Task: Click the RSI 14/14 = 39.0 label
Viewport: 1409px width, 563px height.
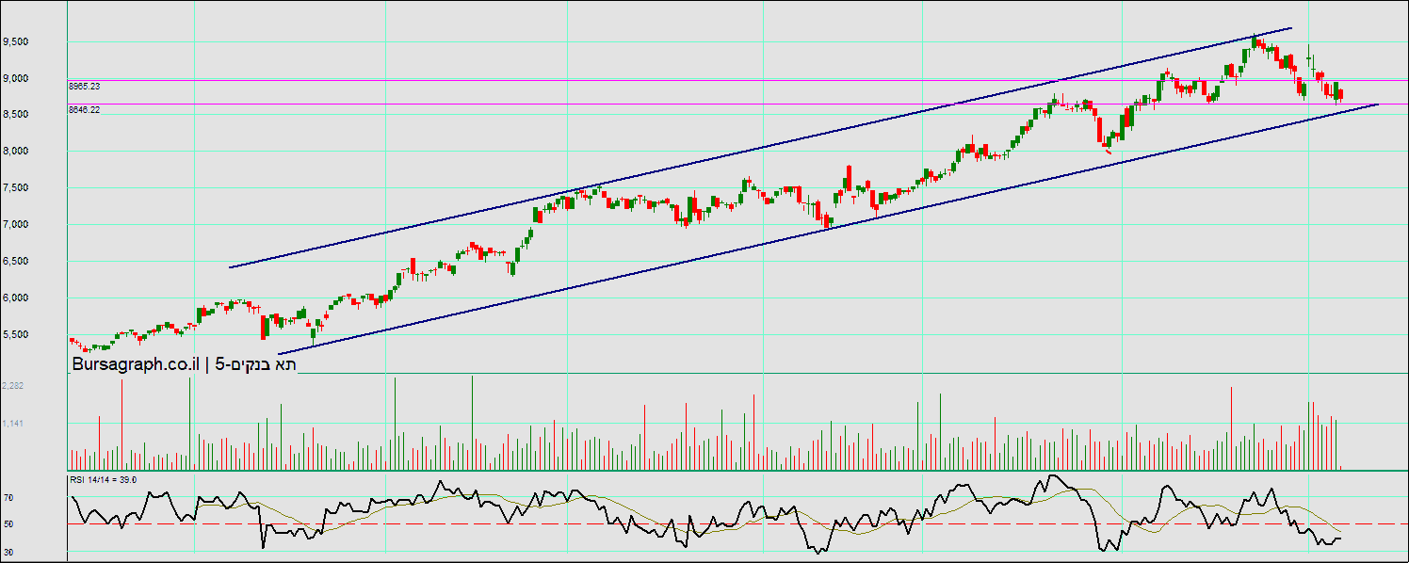Action: (x=104, y=480)
